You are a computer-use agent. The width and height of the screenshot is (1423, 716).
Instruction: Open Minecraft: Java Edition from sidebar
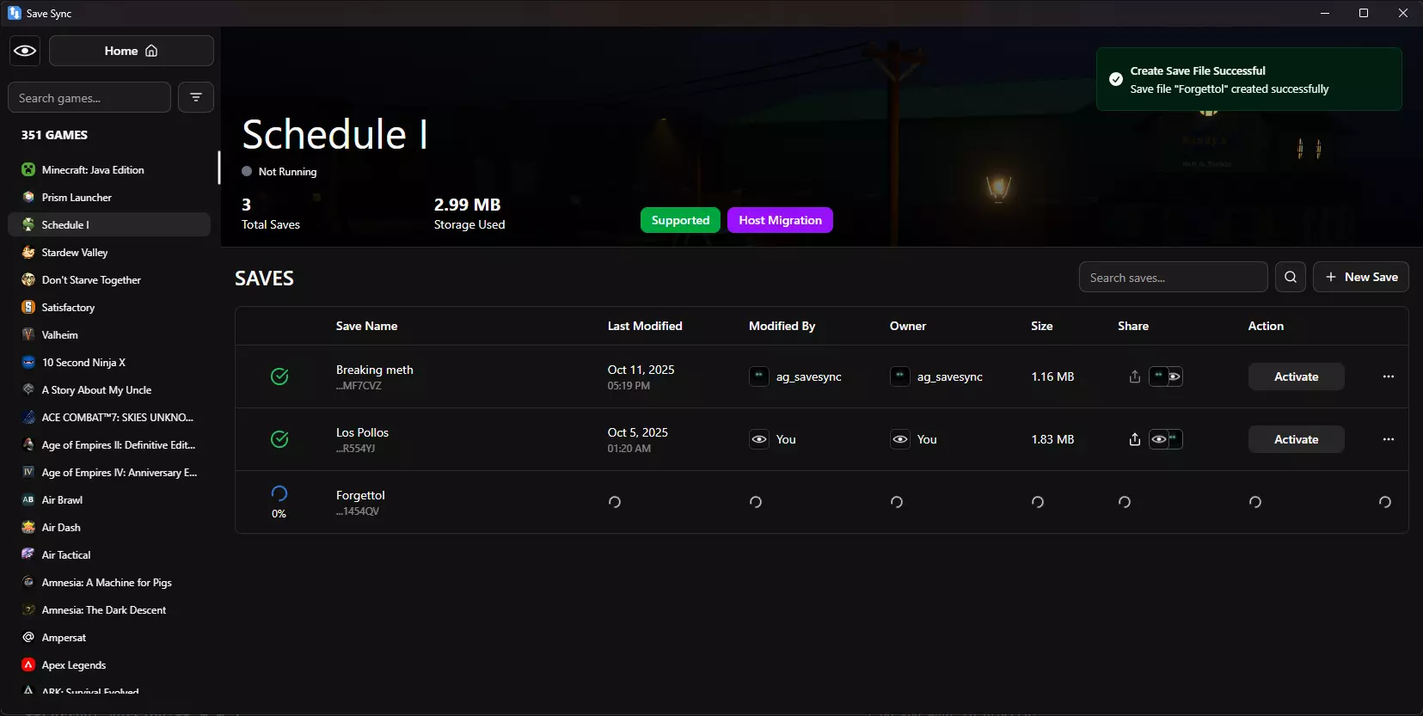tap(93, 170)
